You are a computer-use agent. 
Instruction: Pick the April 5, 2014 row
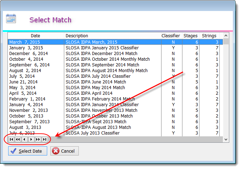pos(115,93)
